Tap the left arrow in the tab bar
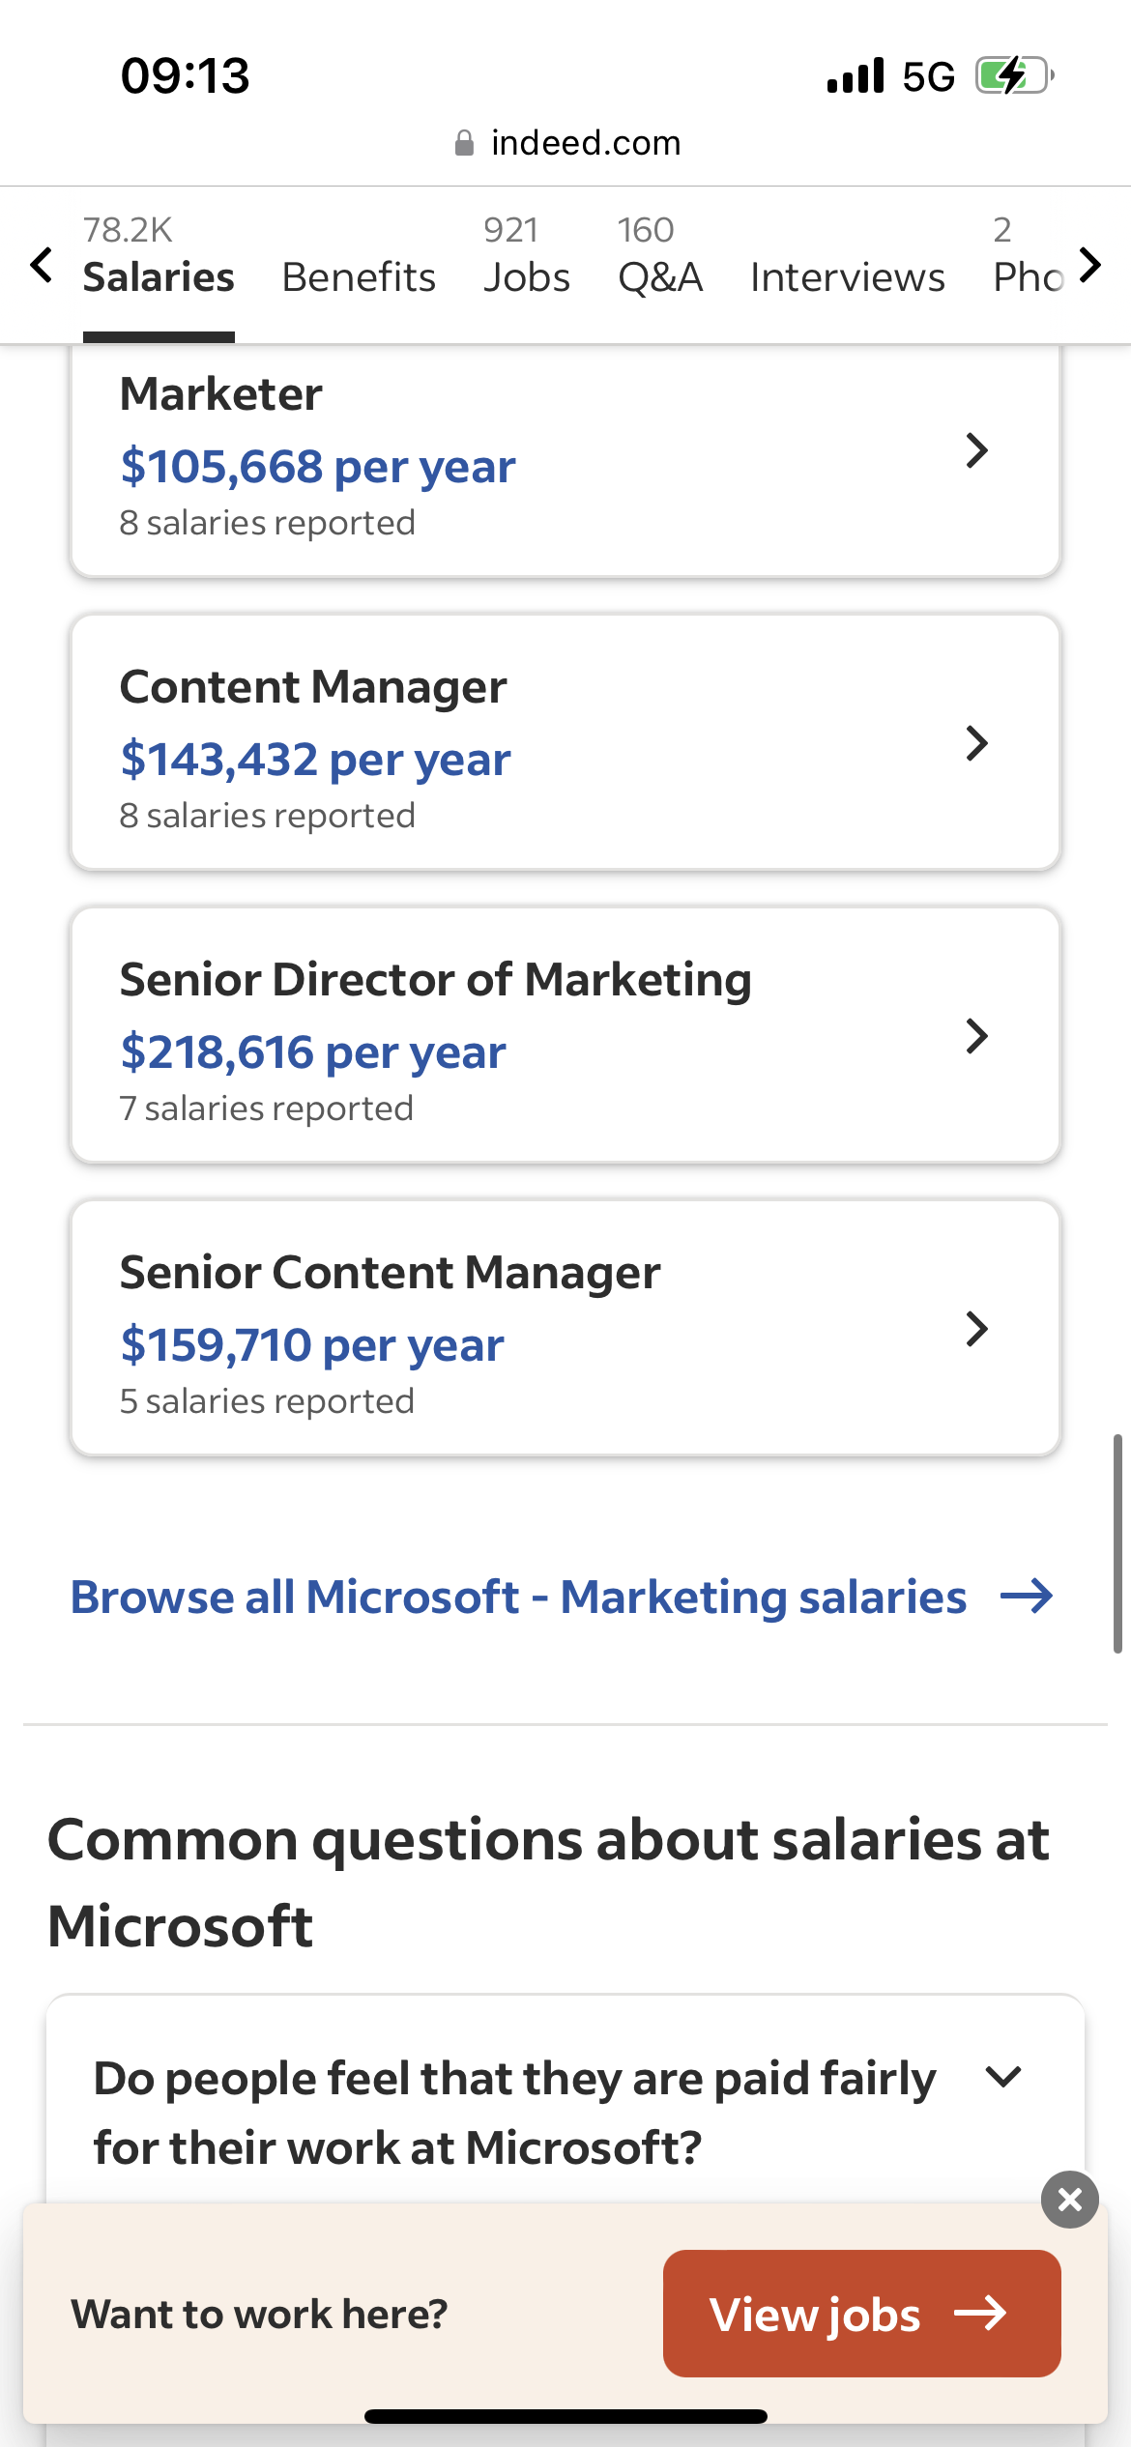The width and height of the screenshot is (1131, 2447). [x=42, y=265]
